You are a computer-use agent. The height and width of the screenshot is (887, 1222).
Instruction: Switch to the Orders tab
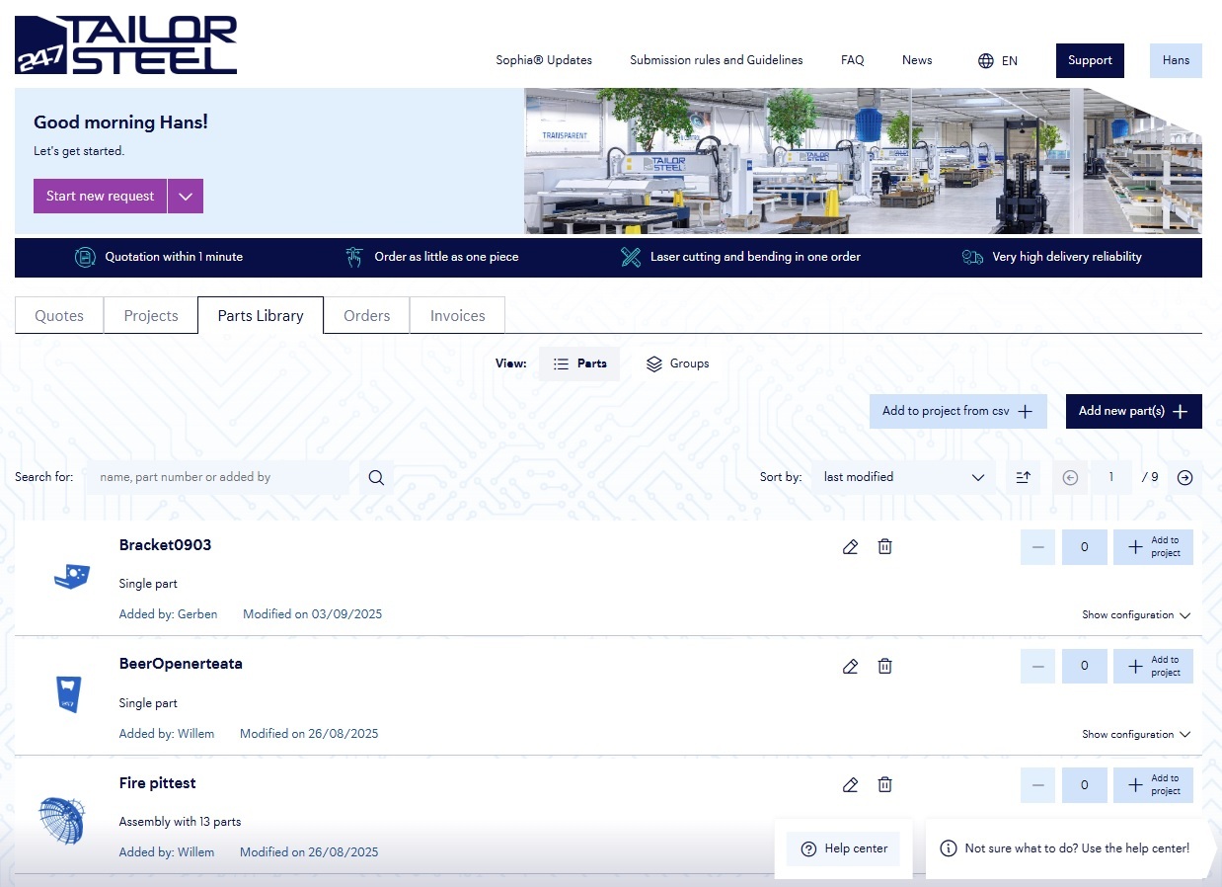(366, 316)
